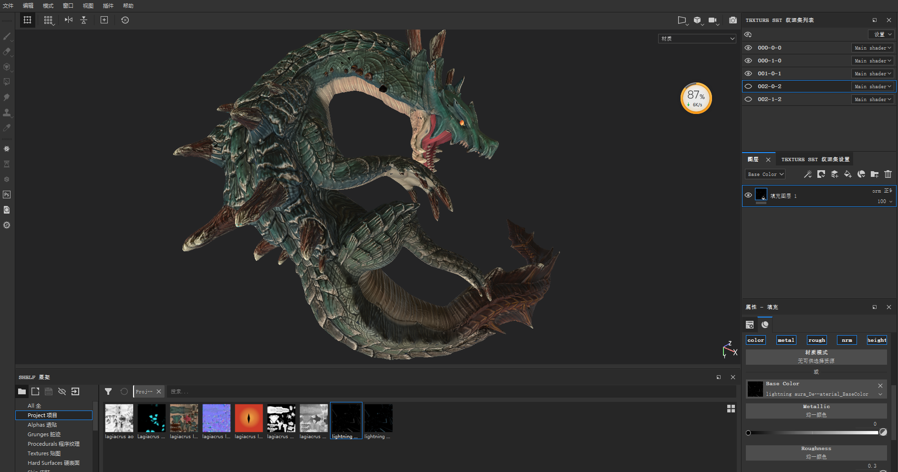
Task: Click the add mask icon in Layers
Action: [x=821, y=174]
